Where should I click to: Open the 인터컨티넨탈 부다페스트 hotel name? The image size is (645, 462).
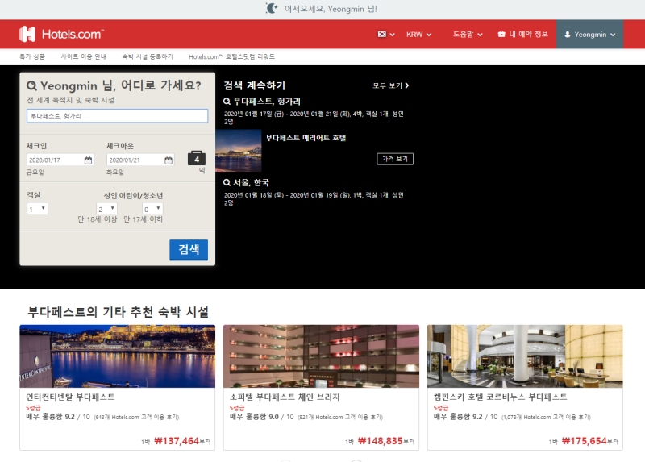coord(70,397)
